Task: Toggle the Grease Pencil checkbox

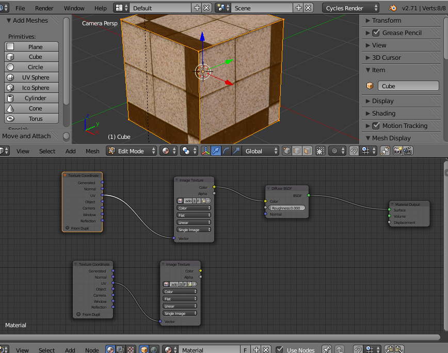Action: [x=375, y=33]
